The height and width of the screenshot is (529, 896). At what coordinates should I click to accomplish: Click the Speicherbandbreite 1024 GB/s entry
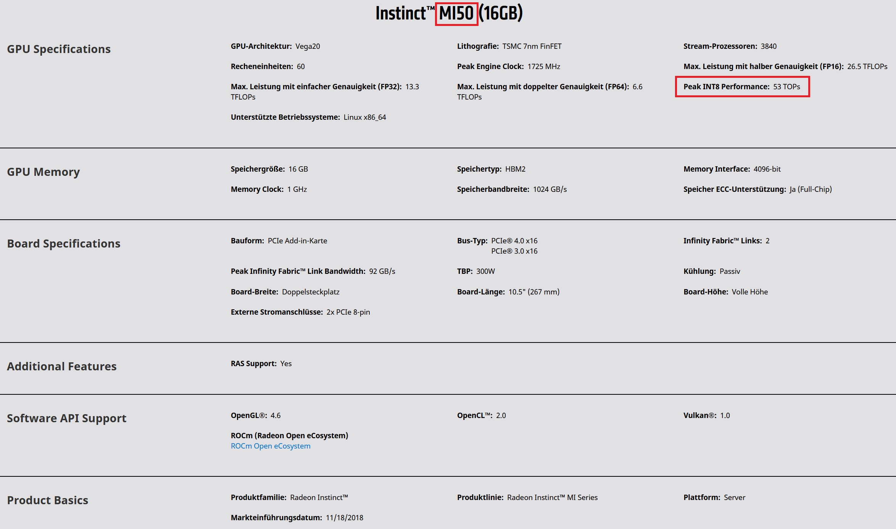point(512,189)
